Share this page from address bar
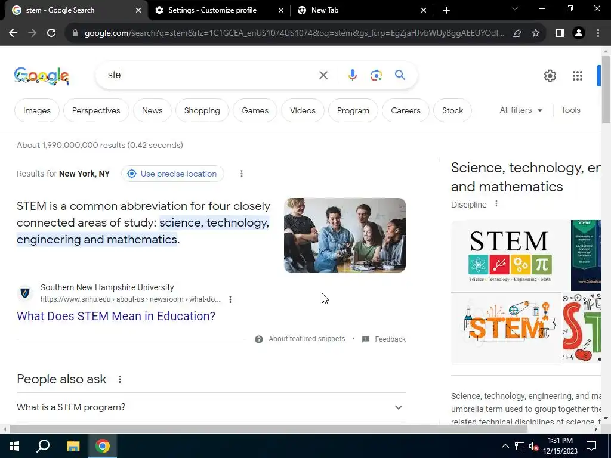Viewport: 611px width, 458px height. [x=517, y=33]
